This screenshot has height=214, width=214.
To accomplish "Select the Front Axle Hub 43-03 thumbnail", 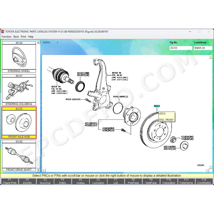I will [x=19, y=123].
